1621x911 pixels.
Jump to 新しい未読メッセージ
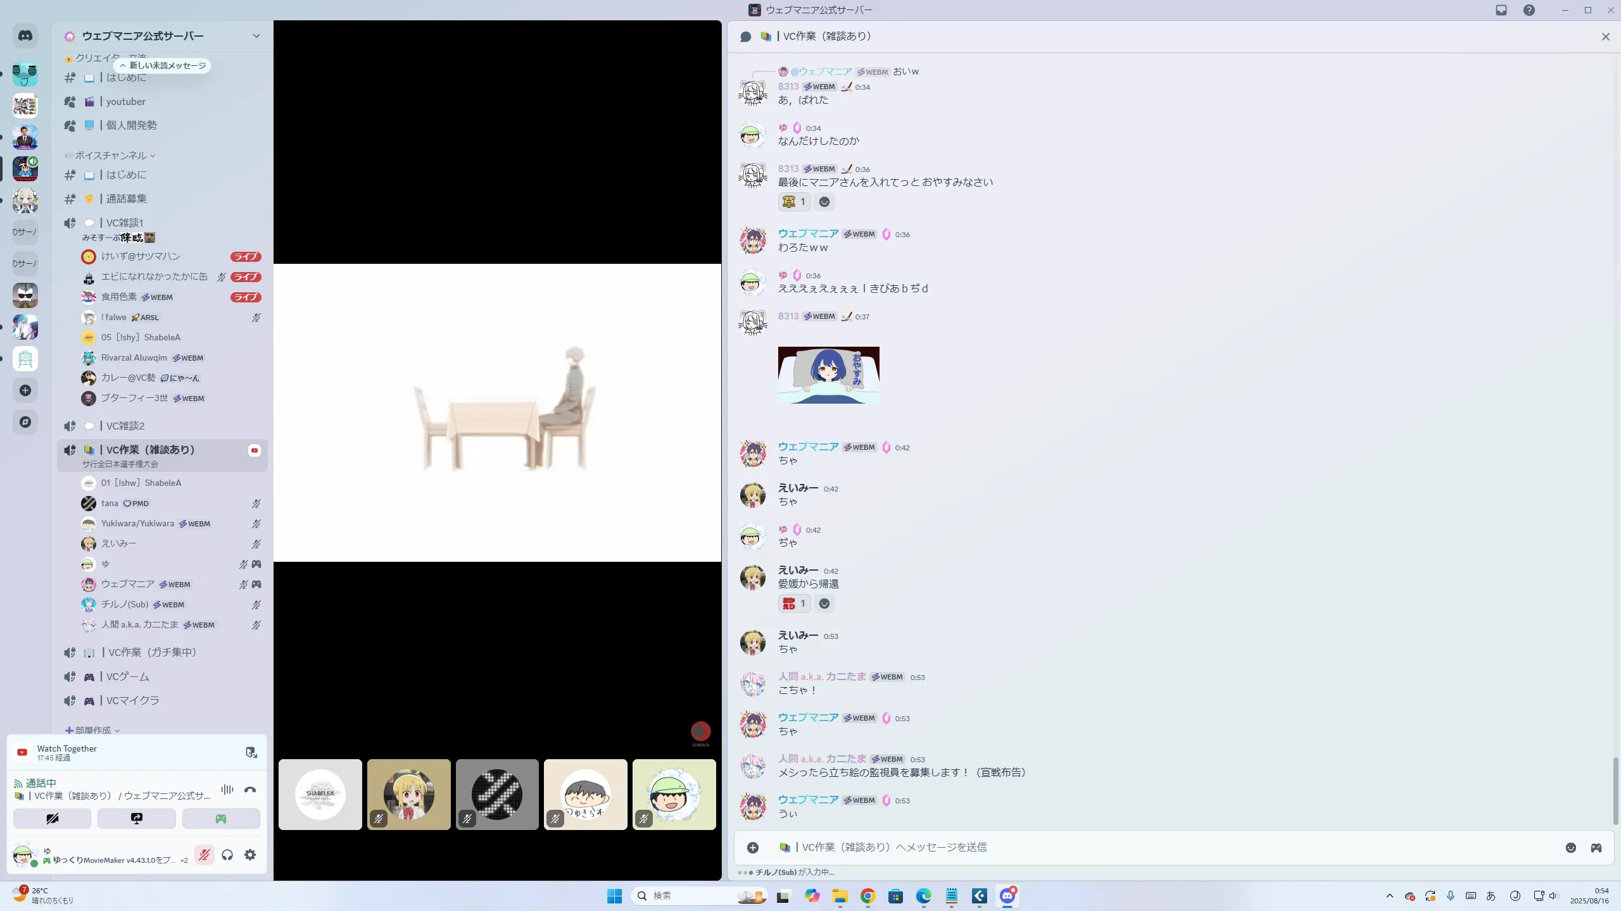[163, 65]
